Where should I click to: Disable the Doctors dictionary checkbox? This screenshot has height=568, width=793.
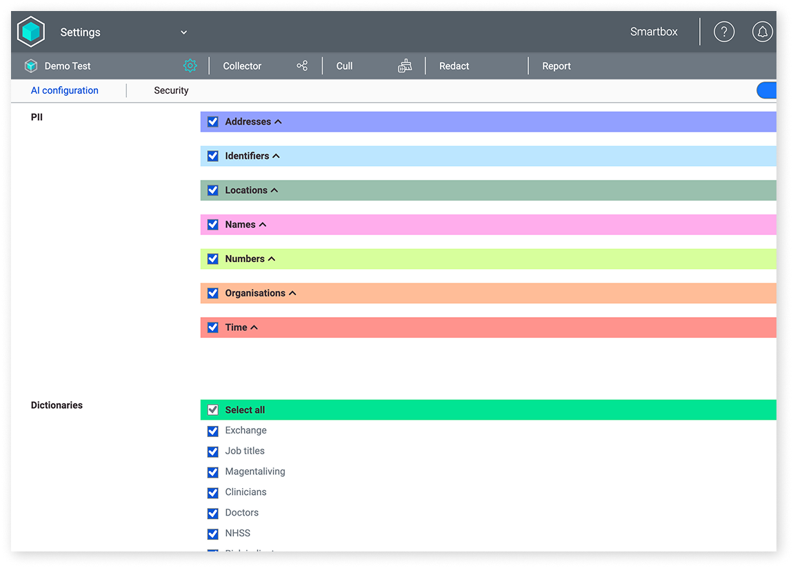click(212, 513)
